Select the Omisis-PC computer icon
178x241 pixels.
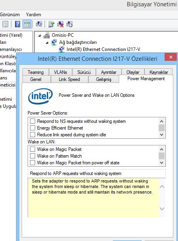point(47,35)
